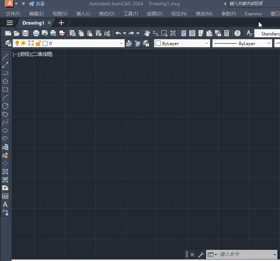Click the 共享 share button
The width and height of the screenshot is (280, 261).
tap(37, 4)
